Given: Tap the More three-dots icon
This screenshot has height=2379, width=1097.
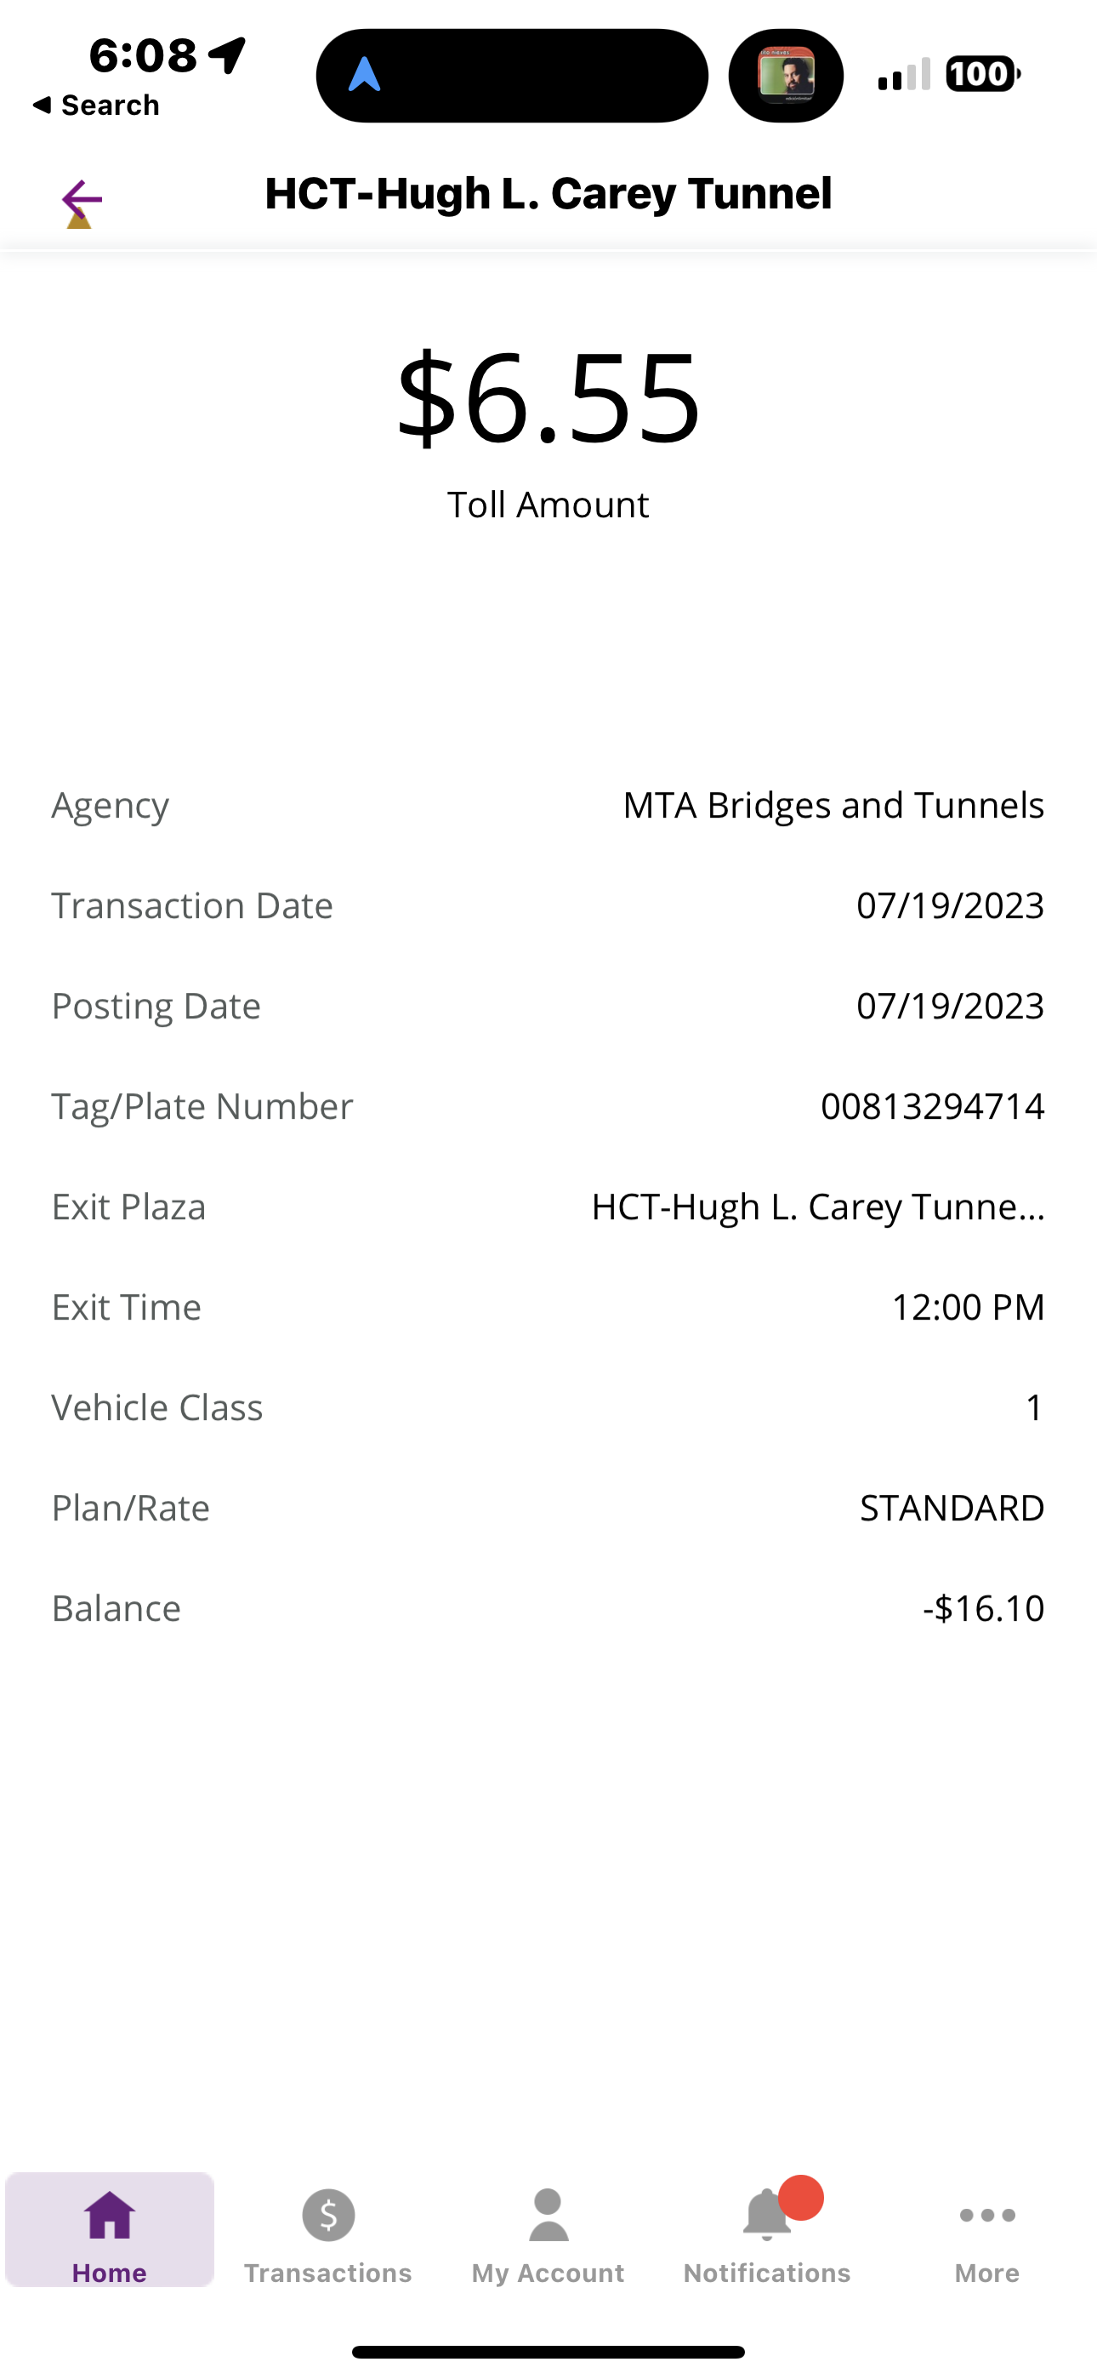Looking at the screenshot, I should tap(987, 2215).
